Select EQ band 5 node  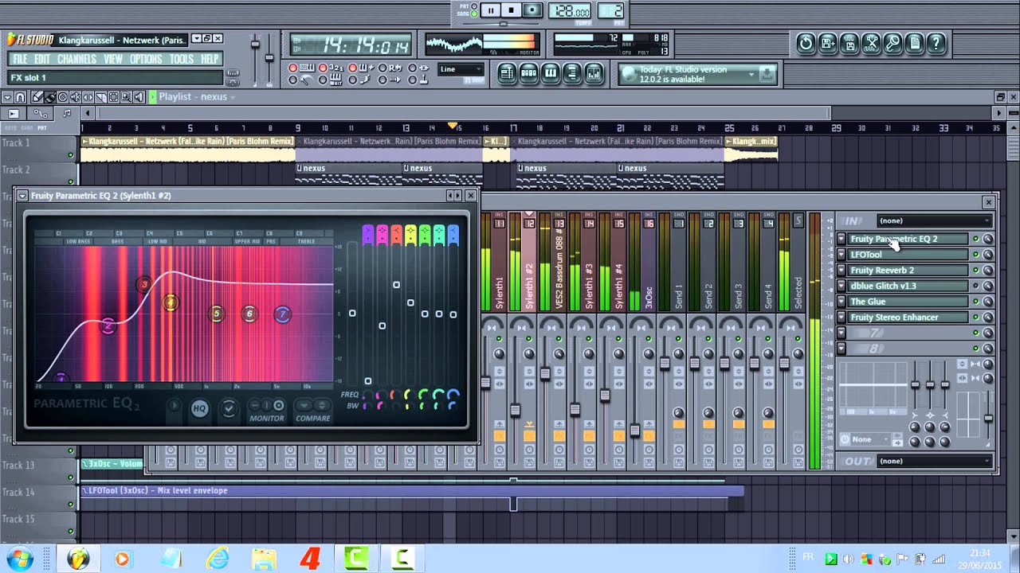tap(216, 314)
